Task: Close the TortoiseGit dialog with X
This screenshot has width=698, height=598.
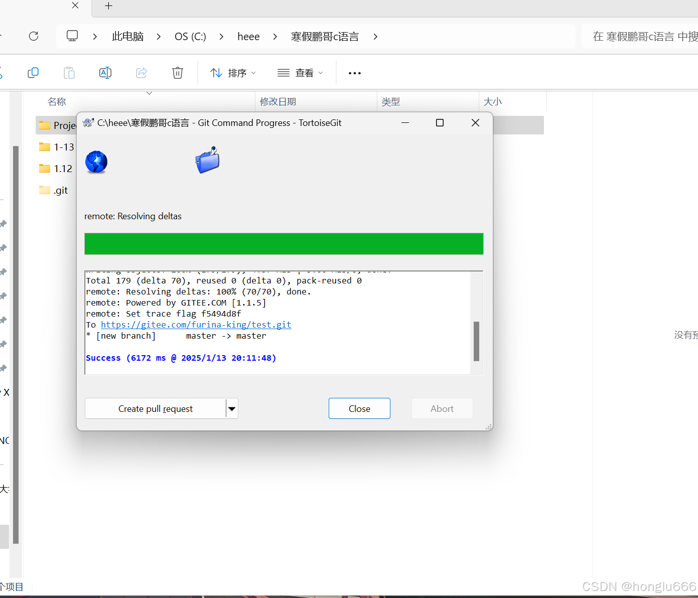Action: click(475, 123)
